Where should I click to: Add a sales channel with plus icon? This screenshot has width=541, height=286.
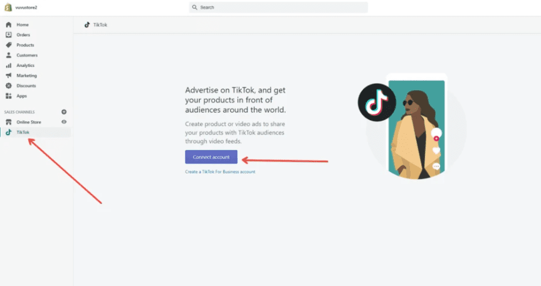tap(64, 112)
